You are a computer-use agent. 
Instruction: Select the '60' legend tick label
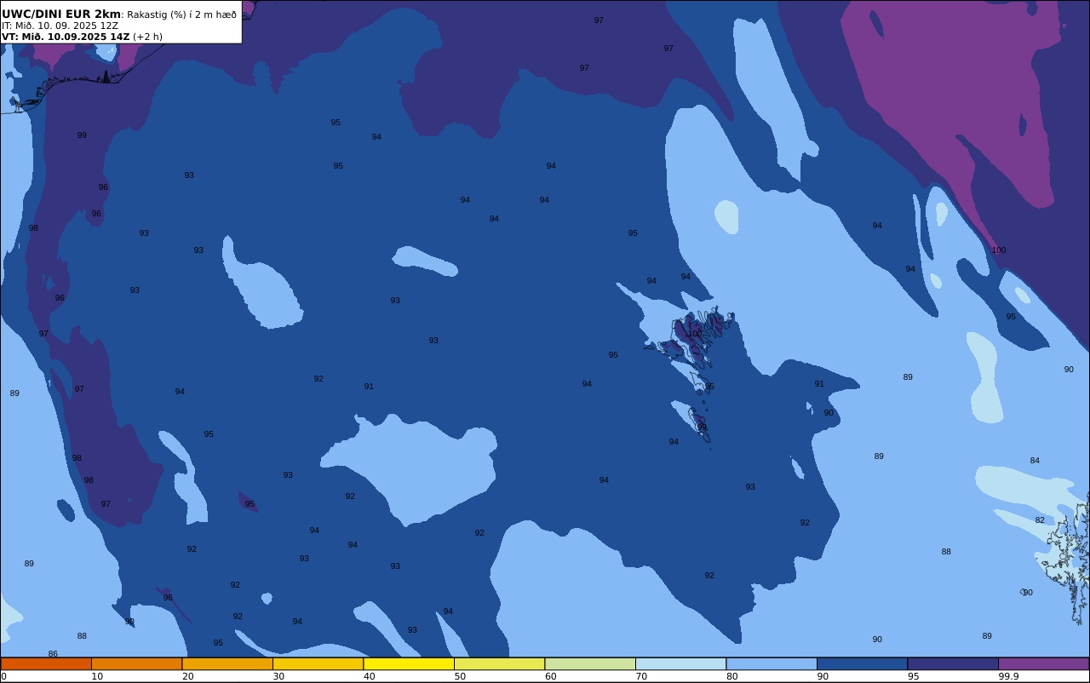pos(551,676)
